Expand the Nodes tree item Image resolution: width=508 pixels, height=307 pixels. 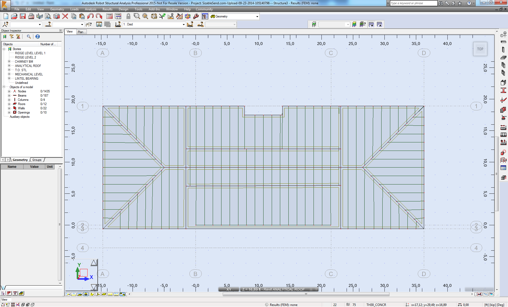tap(9, 91)
